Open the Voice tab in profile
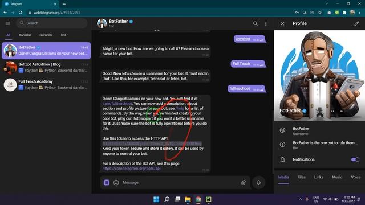Screen dimensions: 365x205 pos(356,177)
